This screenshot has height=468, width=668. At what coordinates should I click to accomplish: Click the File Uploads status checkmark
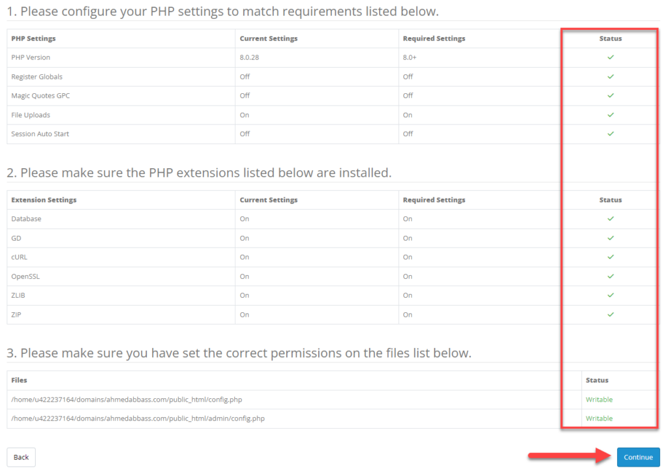[610, 115]
